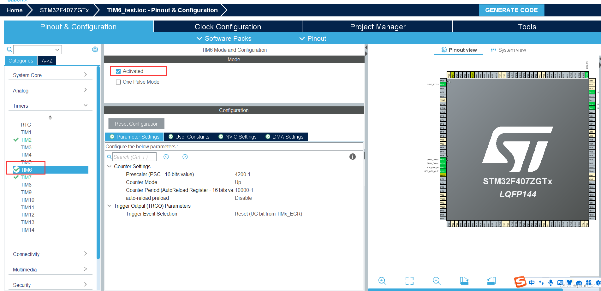Toggle Chinese input mode in the IME bar
The height and width of the screenshot is (291, 601).
[532, 282]
